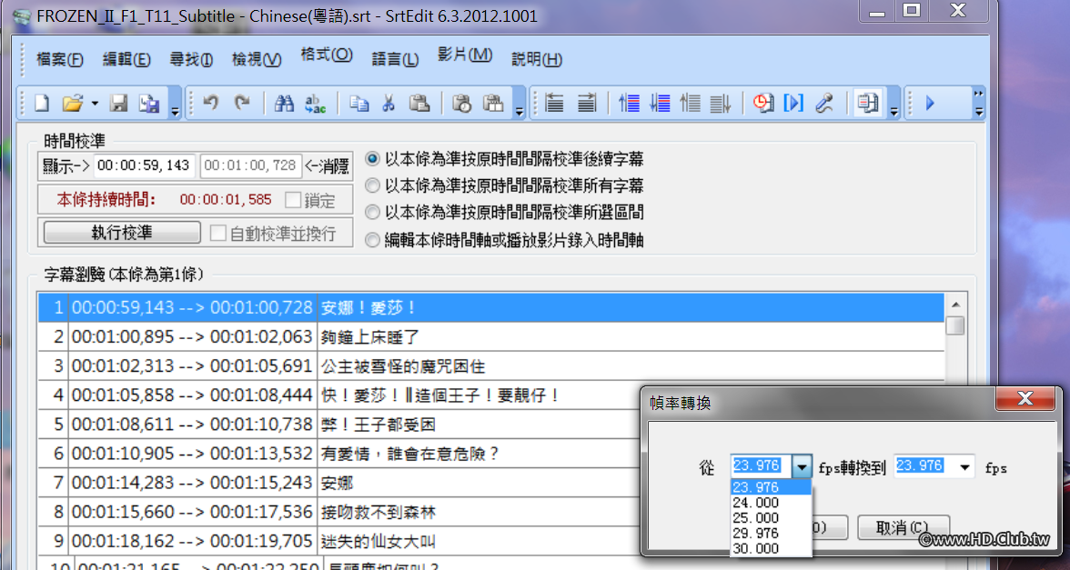Expand the playback toolbar overflow options
Viewport: 1070px width, 570px height.
[x=979, y=102]
